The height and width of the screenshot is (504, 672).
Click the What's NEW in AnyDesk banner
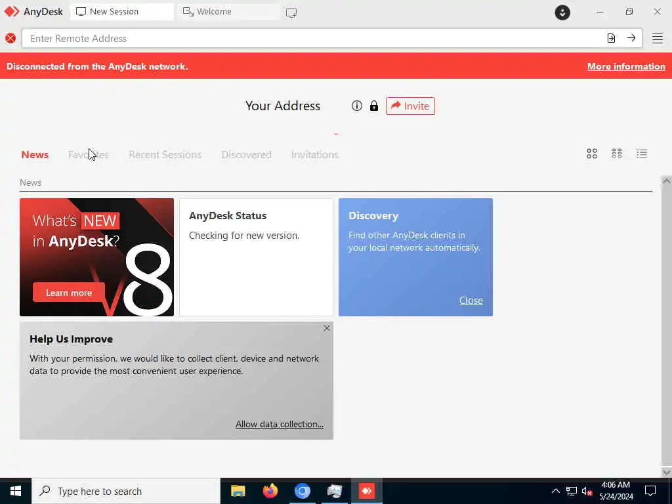97,257
